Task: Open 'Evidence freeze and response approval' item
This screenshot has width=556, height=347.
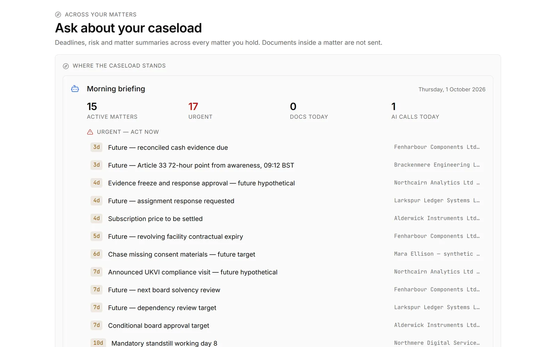Action: 285,183
